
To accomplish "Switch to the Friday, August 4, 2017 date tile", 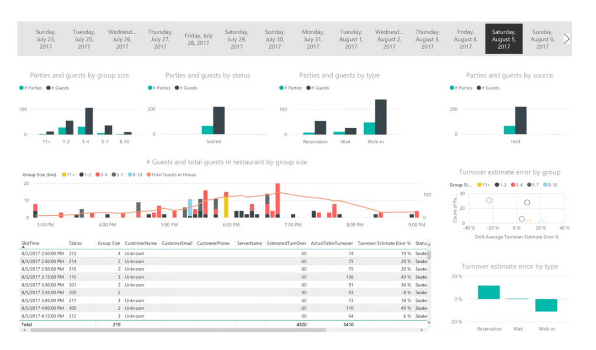I will [466, 39].
